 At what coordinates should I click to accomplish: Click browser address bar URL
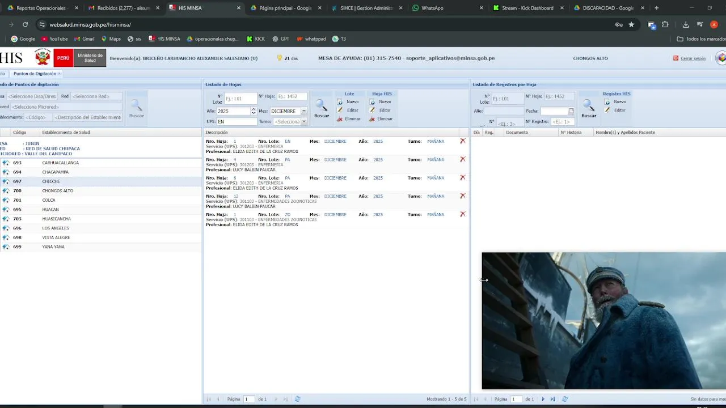90,25
